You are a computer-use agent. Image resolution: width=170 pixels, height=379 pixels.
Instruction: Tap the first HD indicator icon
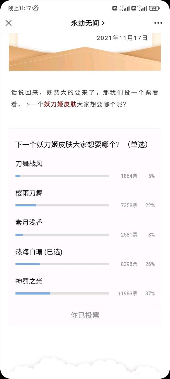[115, 8]
